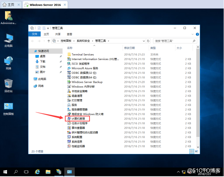Viewport: 224px width, 177px height.
Task: Click the Properties quick access toolbar icon
Action: 39,28
